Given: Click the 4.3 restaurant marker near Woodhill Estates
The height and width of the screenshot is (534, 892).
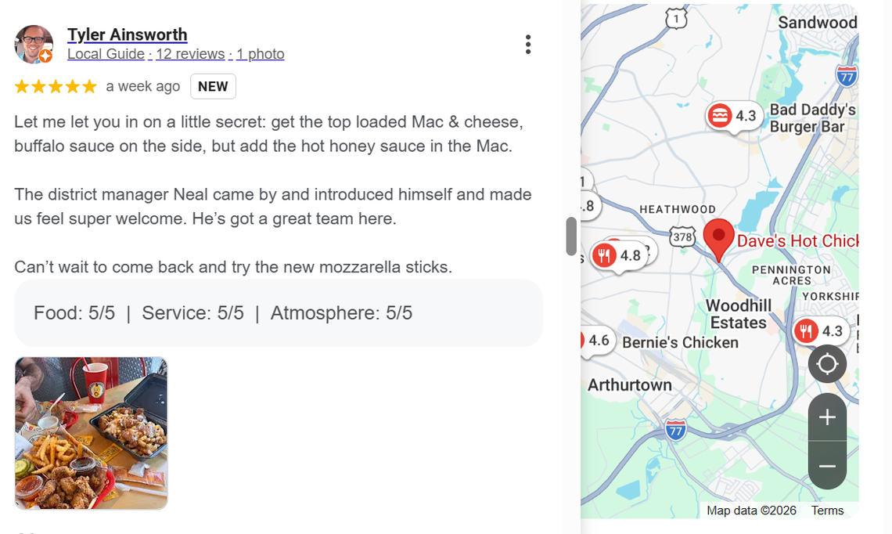Looking at the screenshot, I should coord(820,330).
